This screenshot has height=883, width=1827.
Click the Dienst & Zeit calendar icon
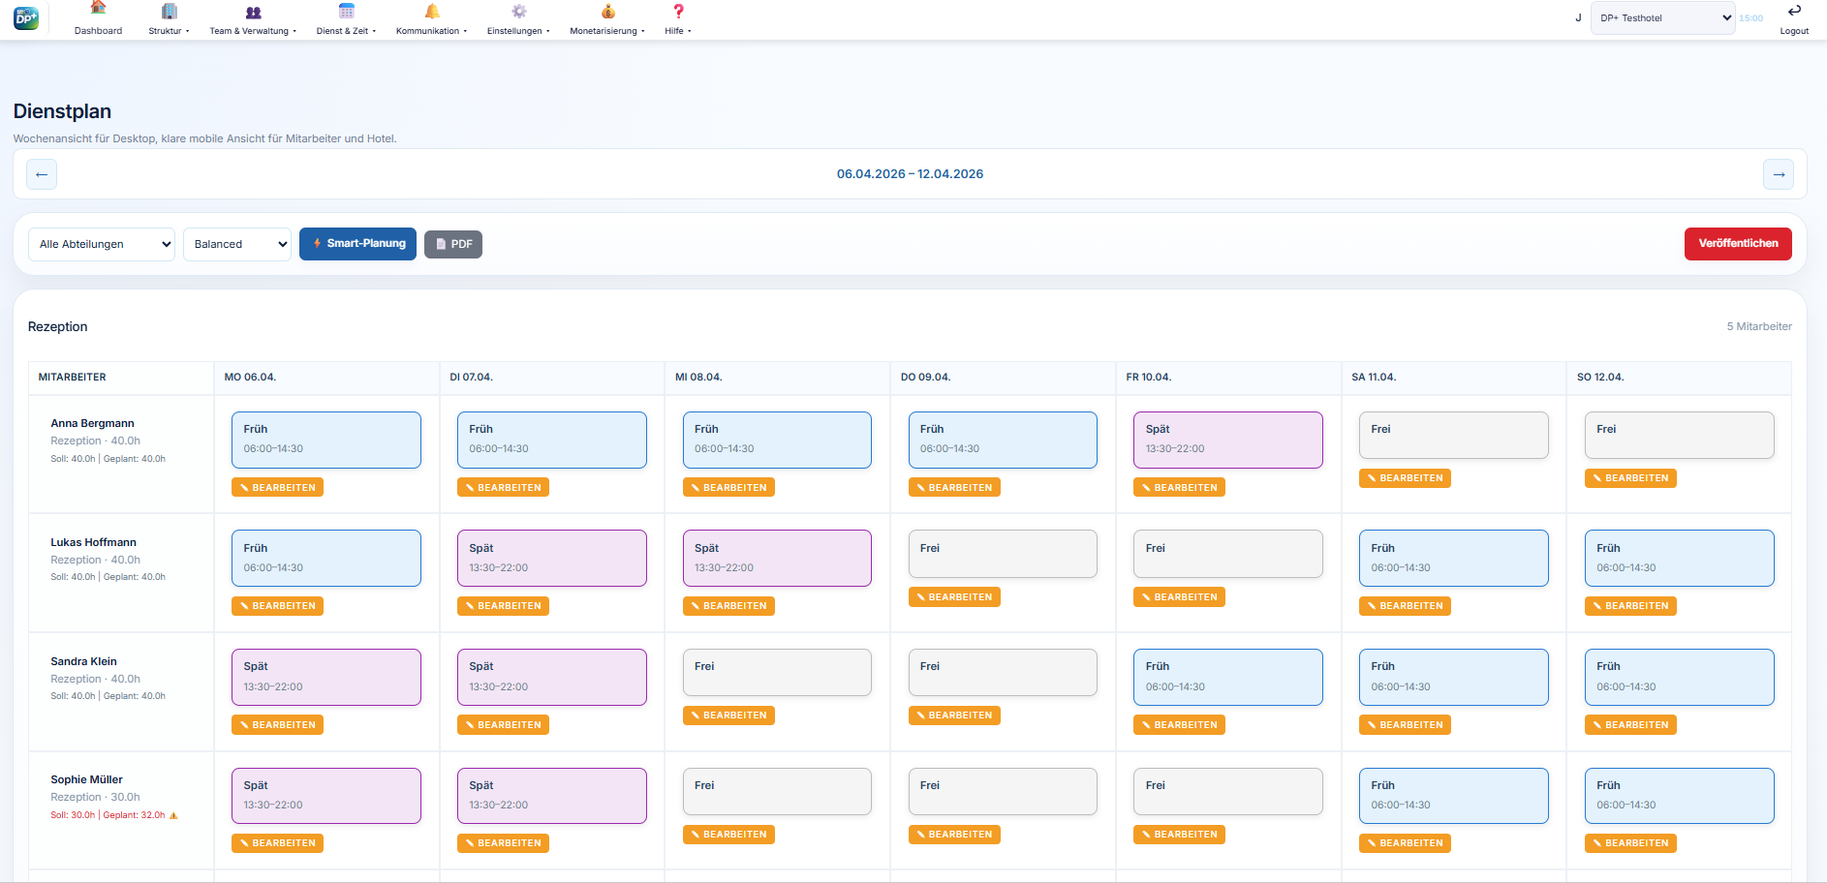(346, 11)
